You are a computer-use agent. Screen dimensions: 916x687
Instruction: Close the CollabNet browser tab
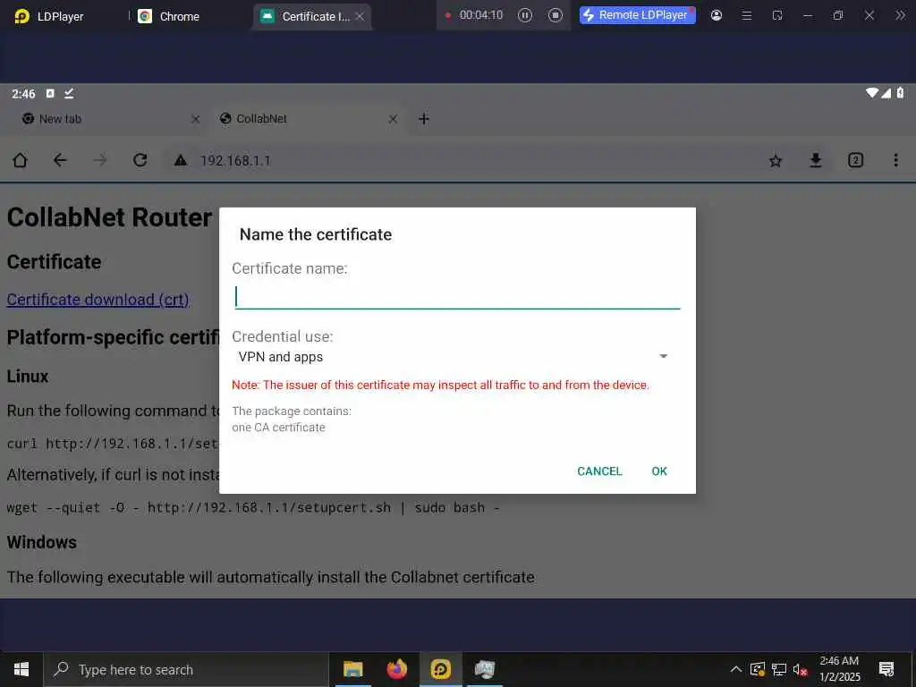pos(393,119)
